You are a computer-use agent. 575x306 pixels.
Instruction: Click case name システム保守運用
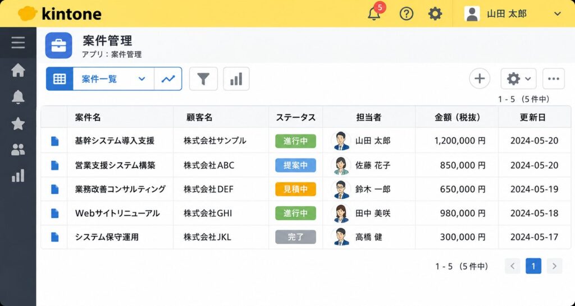point(107,237)
